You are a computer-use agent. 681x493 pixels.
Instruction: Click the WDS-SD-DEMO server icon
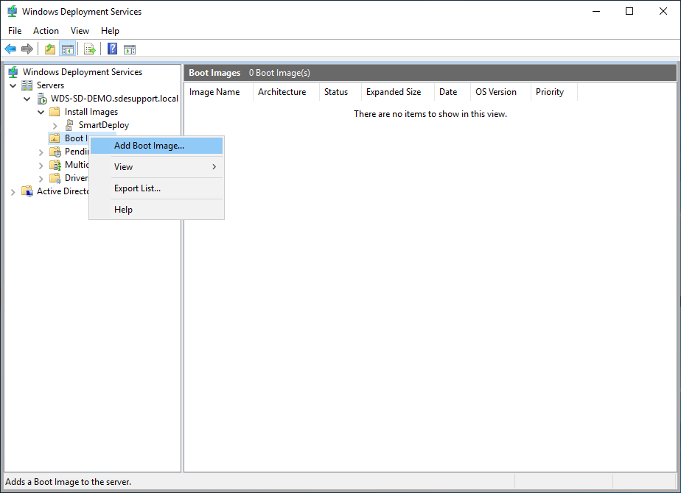(42, 99)
